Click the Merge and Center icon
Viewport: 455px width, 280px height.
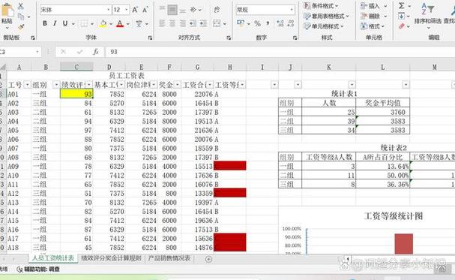coord(217,23)
